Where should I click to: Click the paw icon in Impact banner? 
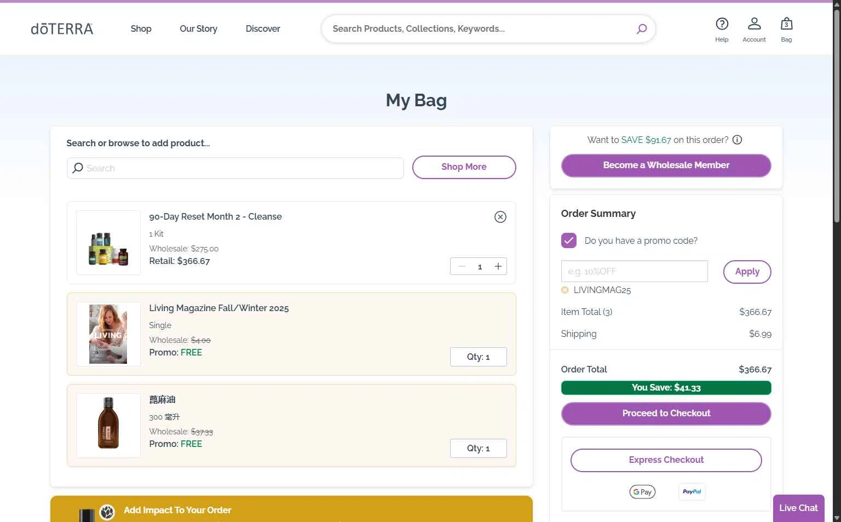pos(107,512)
